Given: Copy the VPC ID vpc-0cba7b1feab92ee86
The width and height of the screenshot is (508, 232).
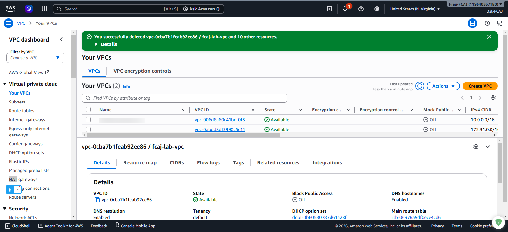Looking at the screenshot, I should (x=97, y=200).
